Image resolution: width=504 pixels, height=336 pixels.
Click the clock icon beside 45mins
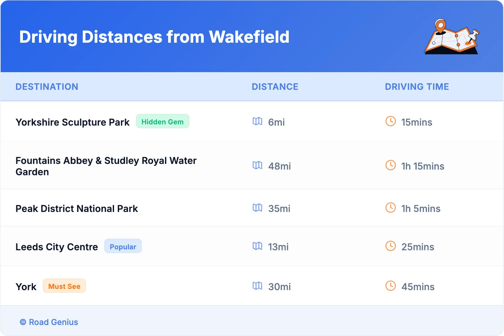tap(391, 286)
